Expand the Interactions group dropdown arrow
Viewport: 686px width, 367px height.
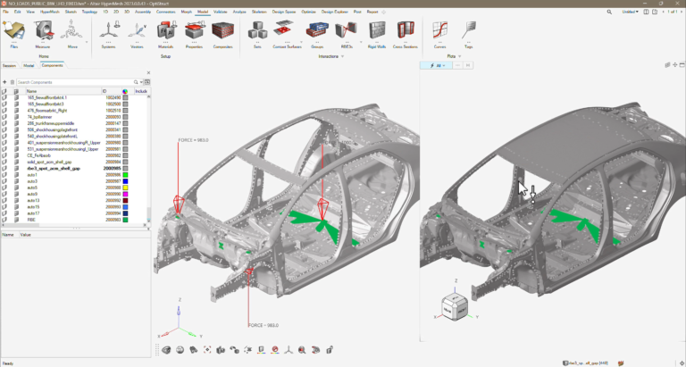tap(343, 56)
